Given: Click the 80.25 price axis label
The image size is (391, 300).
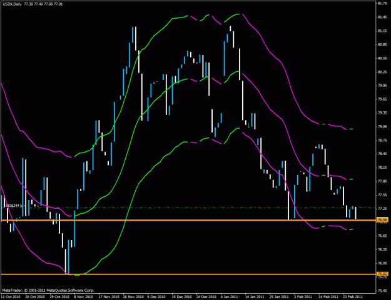Looking at the screenshot, I should pyautogui.click(x=382, y=72).
